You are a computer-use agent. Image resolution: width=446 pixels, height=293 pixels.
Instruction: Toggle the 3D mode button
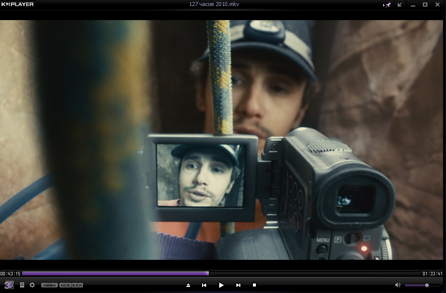tap(9, 285)
